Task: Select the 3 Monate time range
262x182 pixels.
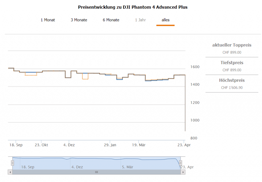Action: (79, 20)
